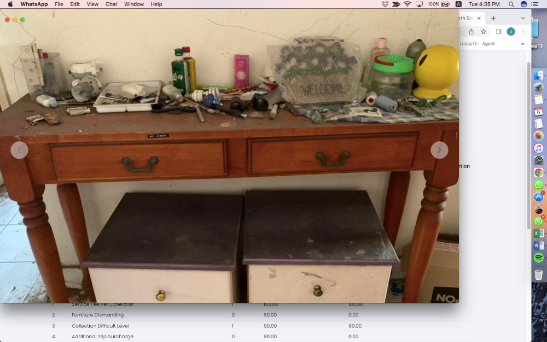
Task: Open the WhatsApp Chat menu
Action: point(111,4)
